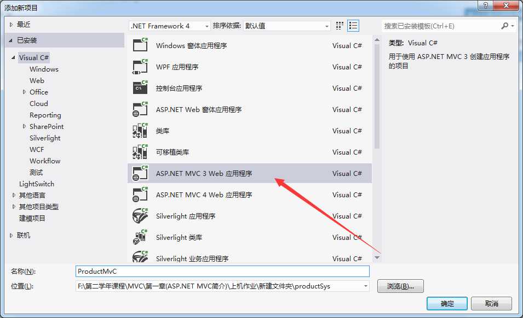This screenshot has height=318, width=523.
Task: Click the 控制台应用程序 console icon
Action: click(x=140, y=88)
